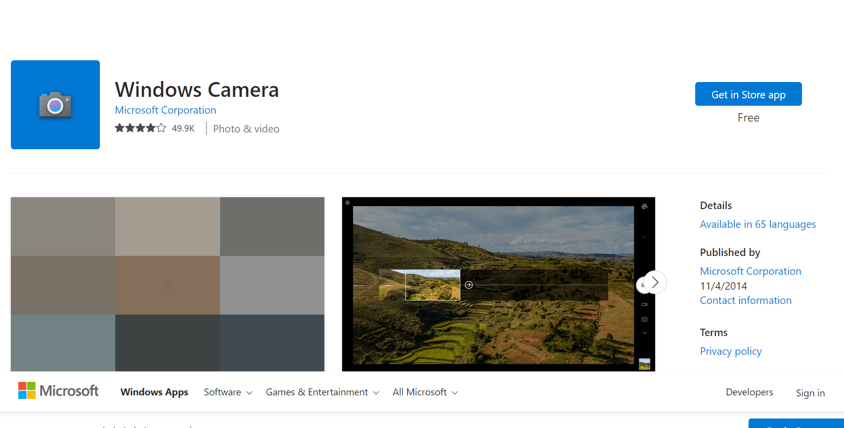Viewport: 844px width, 428px height.
Task: Click Sign in
Action: tap(810, 393)
